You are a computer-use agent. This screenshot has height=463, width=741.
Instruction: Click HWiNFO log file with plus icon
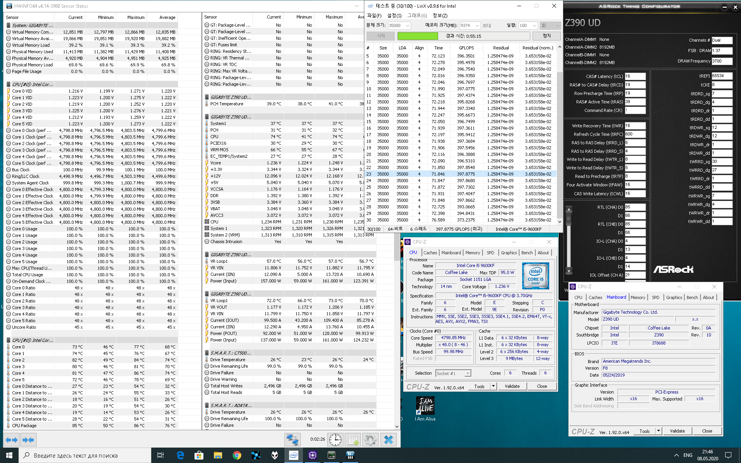[353, 440]
